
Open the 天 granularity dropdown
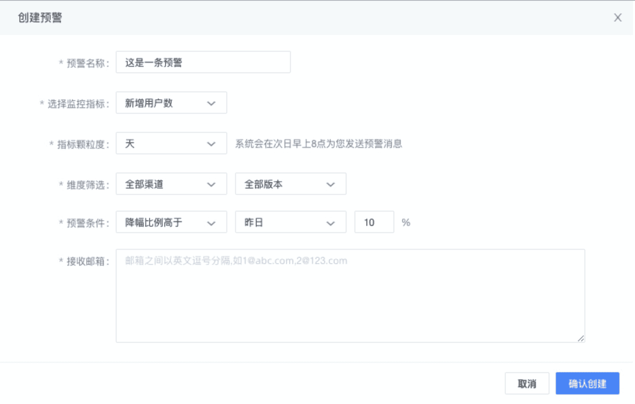171,143
